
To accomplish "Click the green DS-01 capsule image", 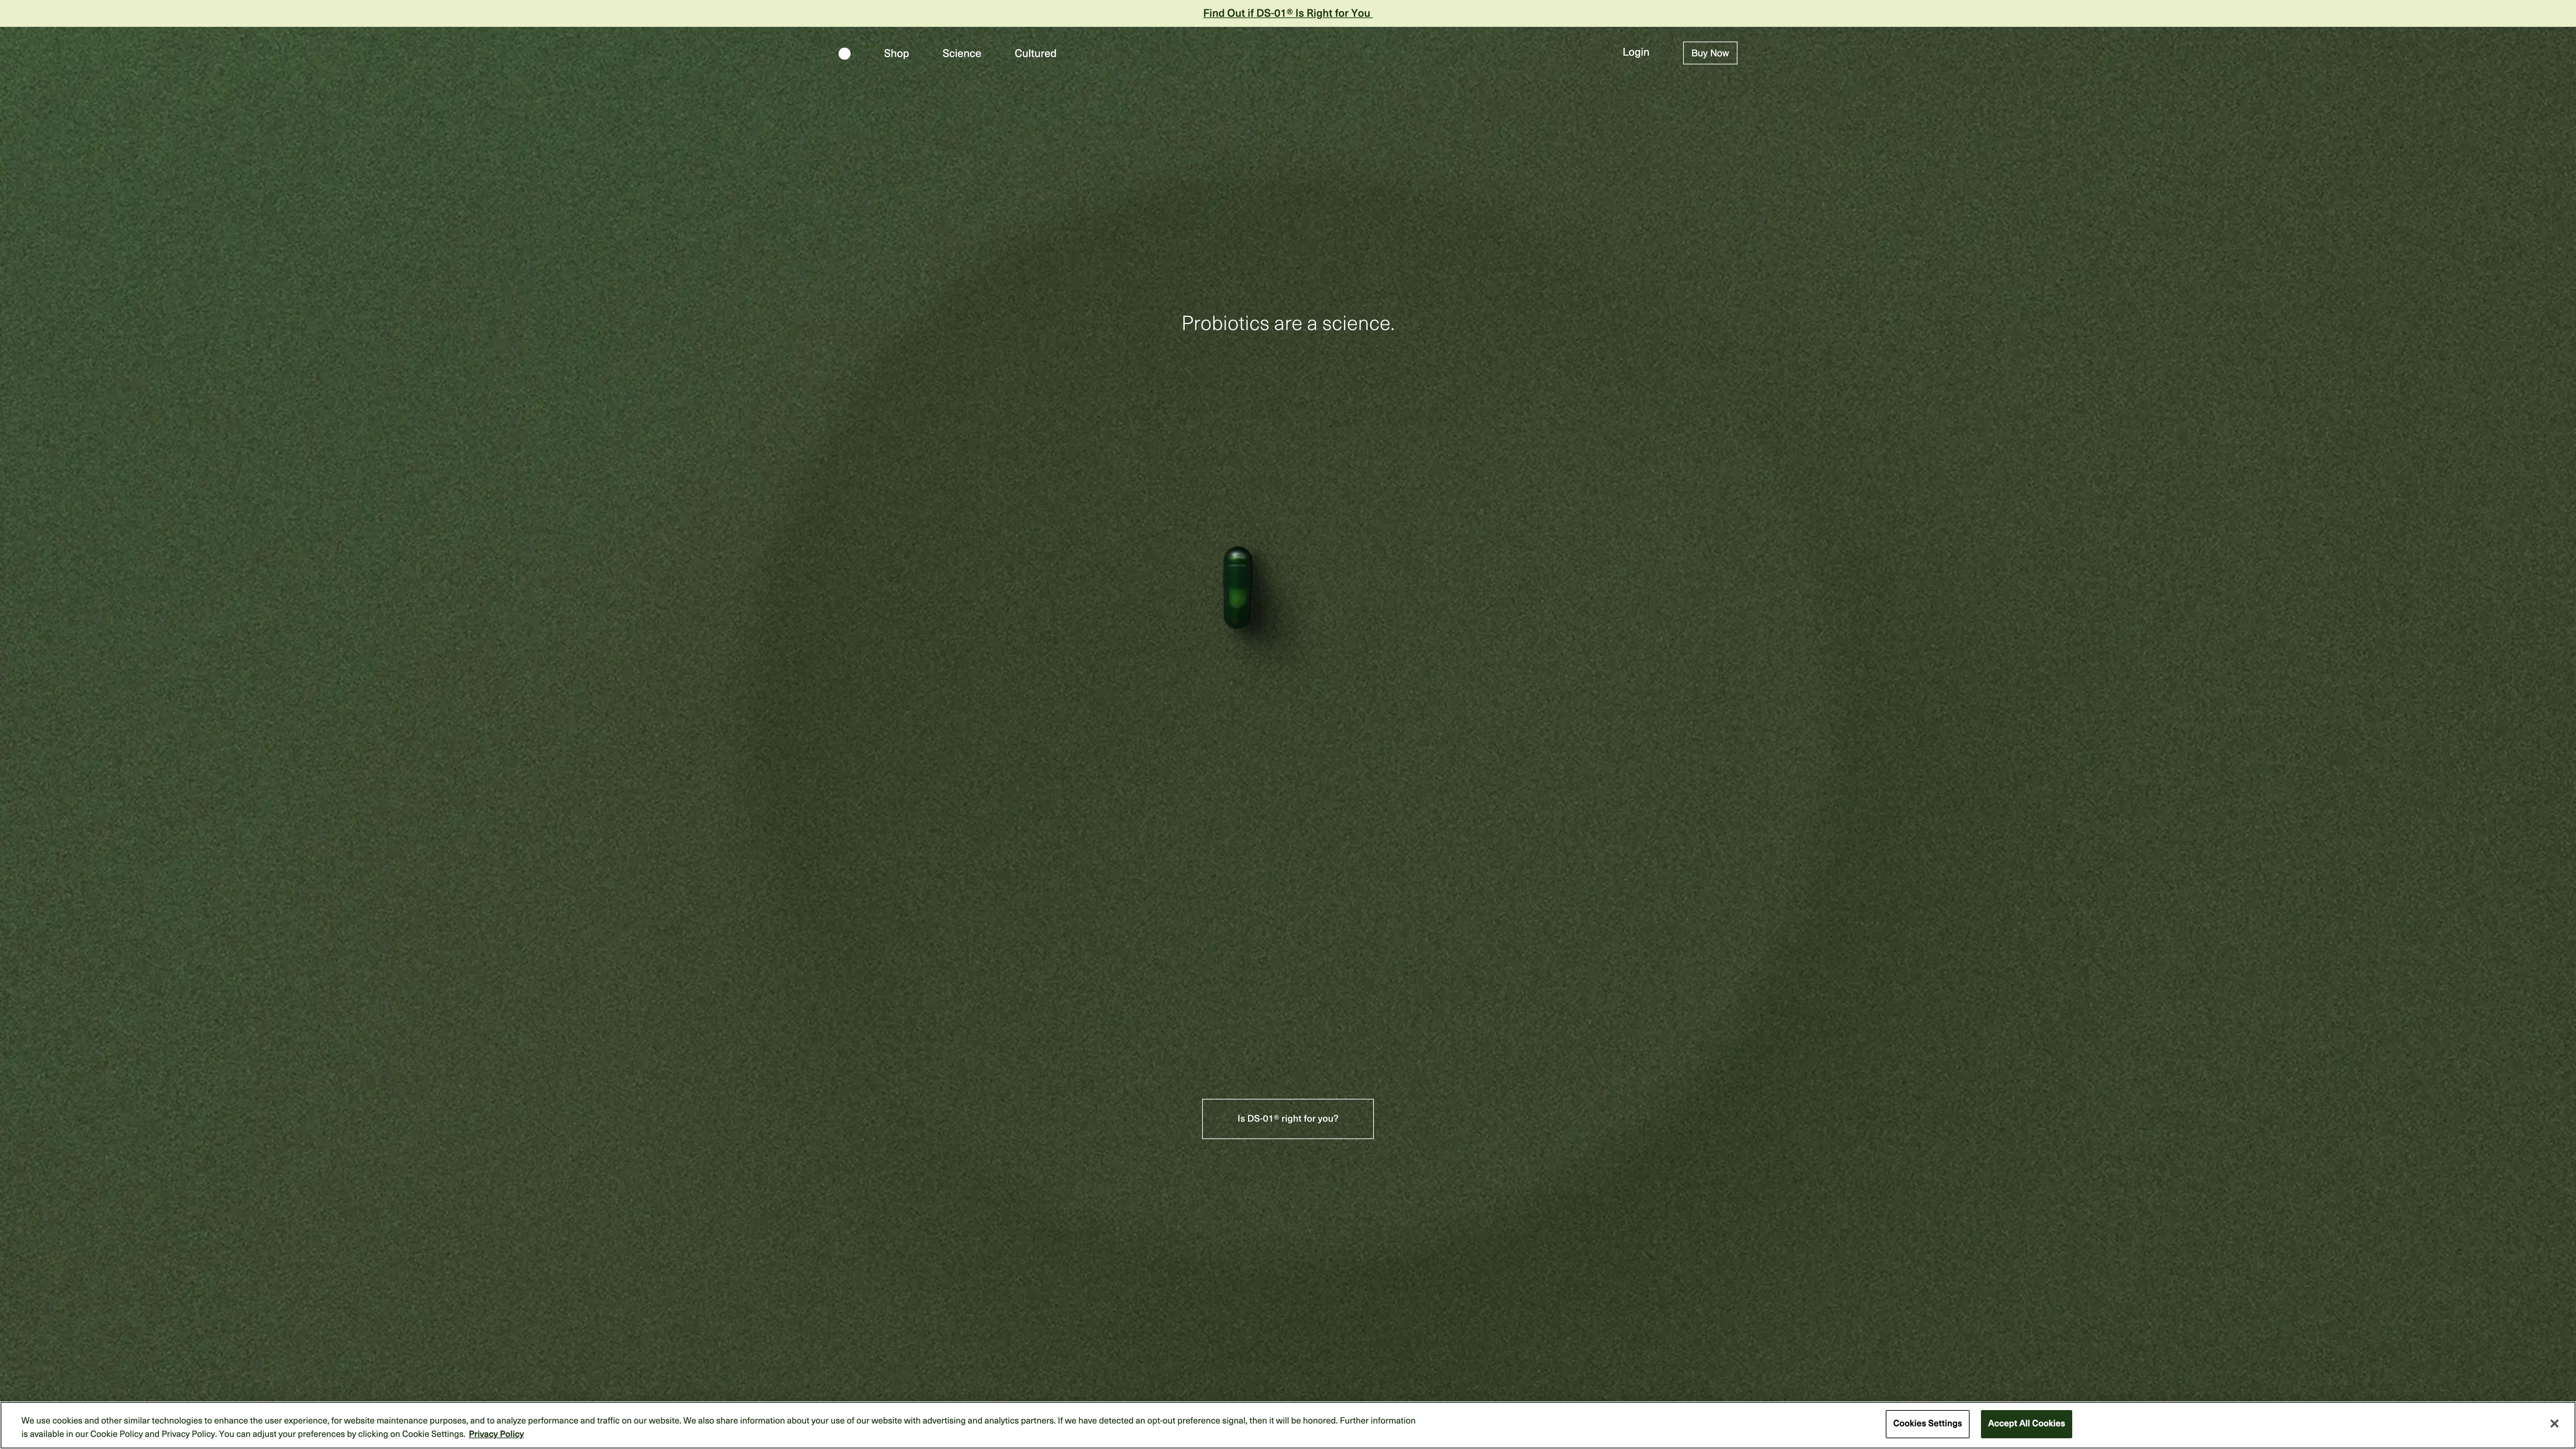I will coord(1238,588).
